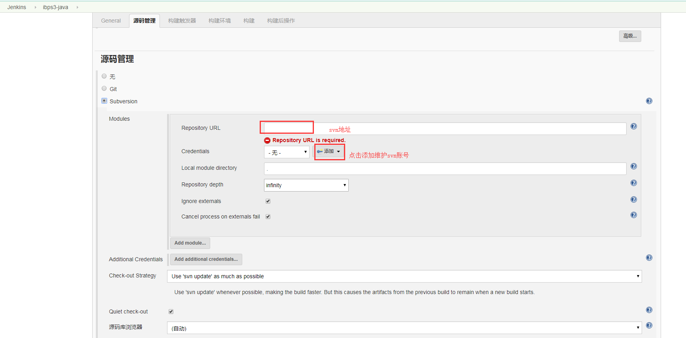
Task: Expand the Repository depth dropdown
Action: 306,185
